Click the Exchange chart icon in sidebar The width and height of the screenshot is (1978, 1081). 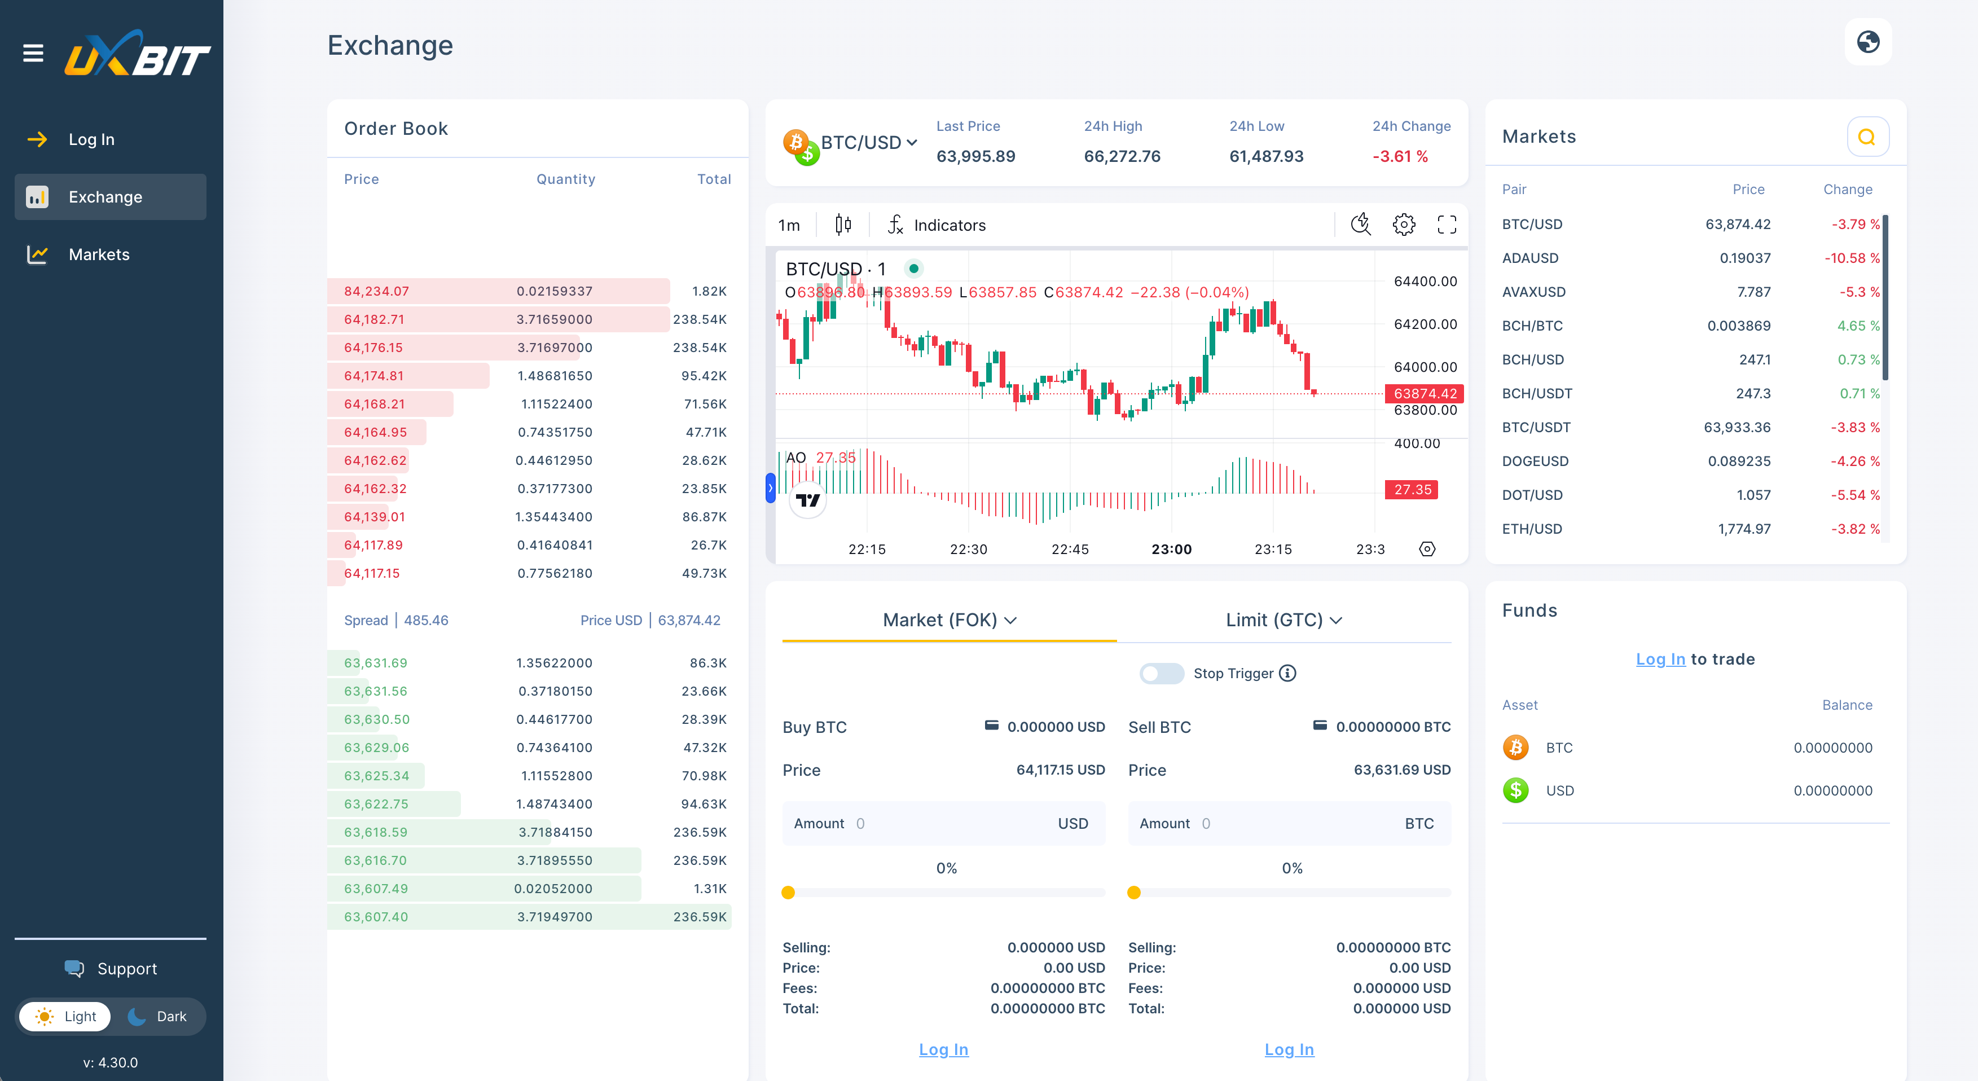[x=37, y=196]
